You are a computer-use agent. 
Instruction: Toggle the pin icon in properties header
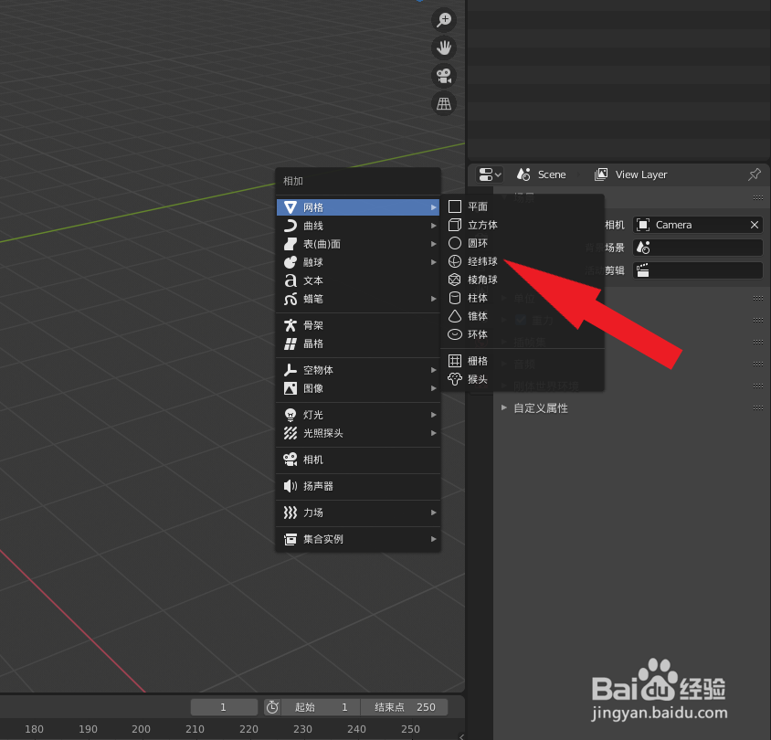point(755,174)
